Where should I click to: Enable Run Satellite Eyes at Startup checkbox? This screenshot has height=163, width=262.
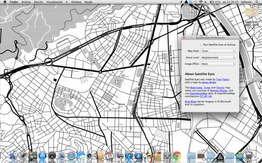tap(202, 45)
